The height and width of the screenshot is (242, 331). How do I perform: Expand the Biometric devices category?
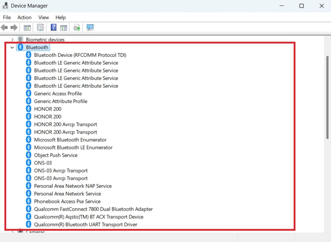12,39
